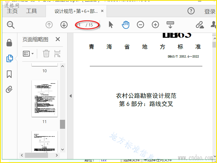Screen dimensions: 217x163
Task: Go to next page arrow
Action: coord(64,25)
